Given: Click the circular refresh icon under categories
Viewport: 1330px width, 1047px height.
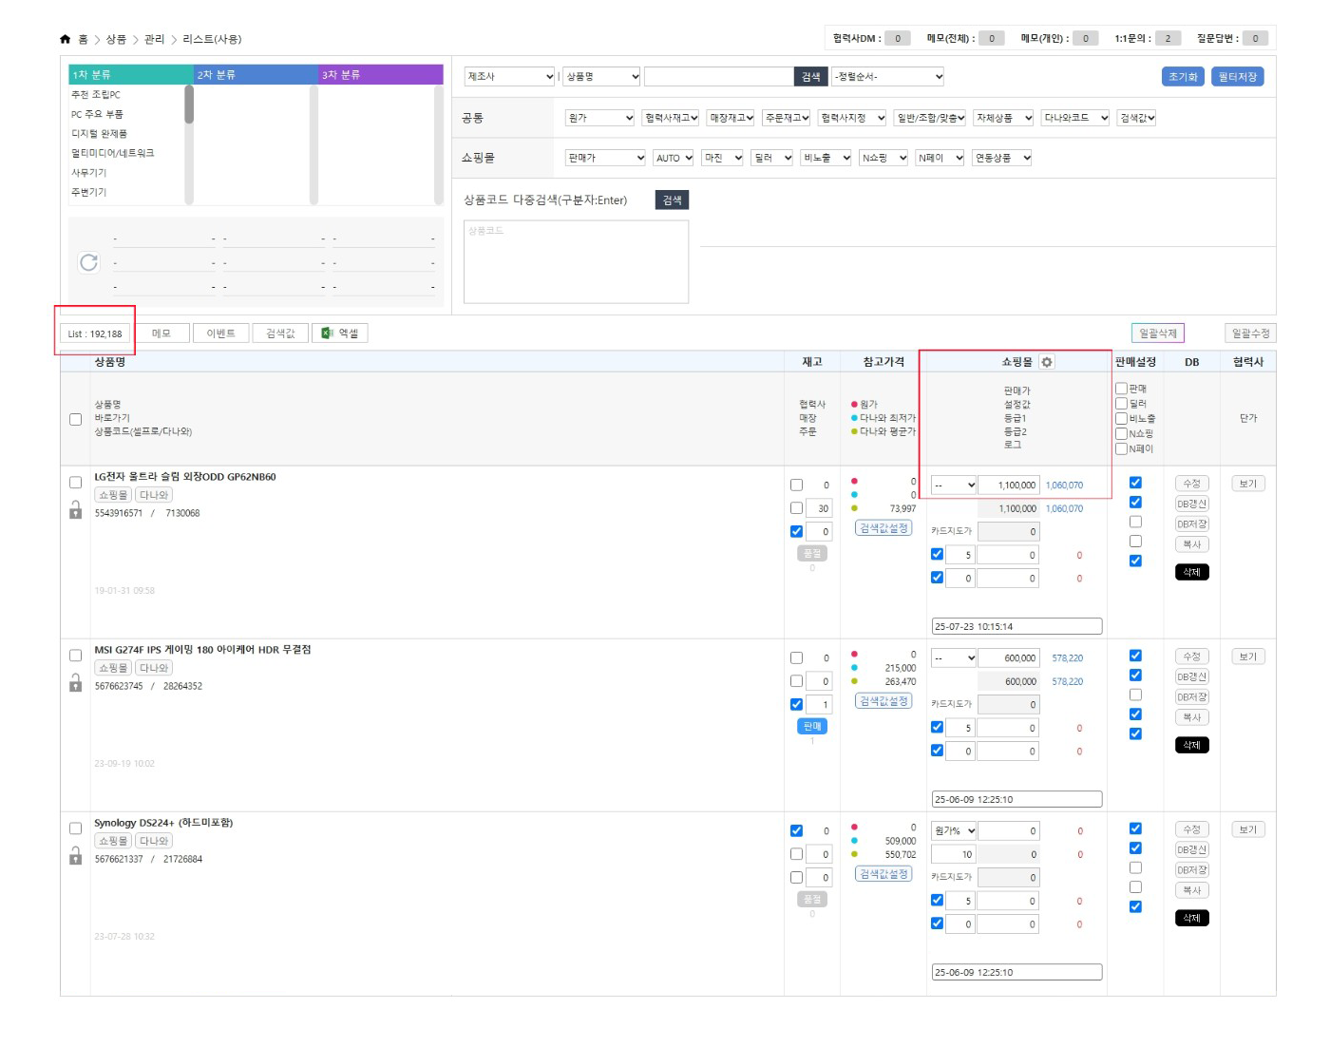Looking at the screenshot, I should click(89, 262).
